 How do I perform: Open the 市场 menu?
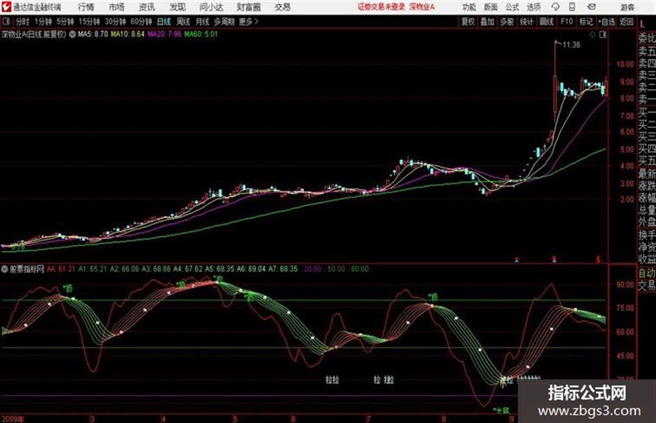(117, 7)
